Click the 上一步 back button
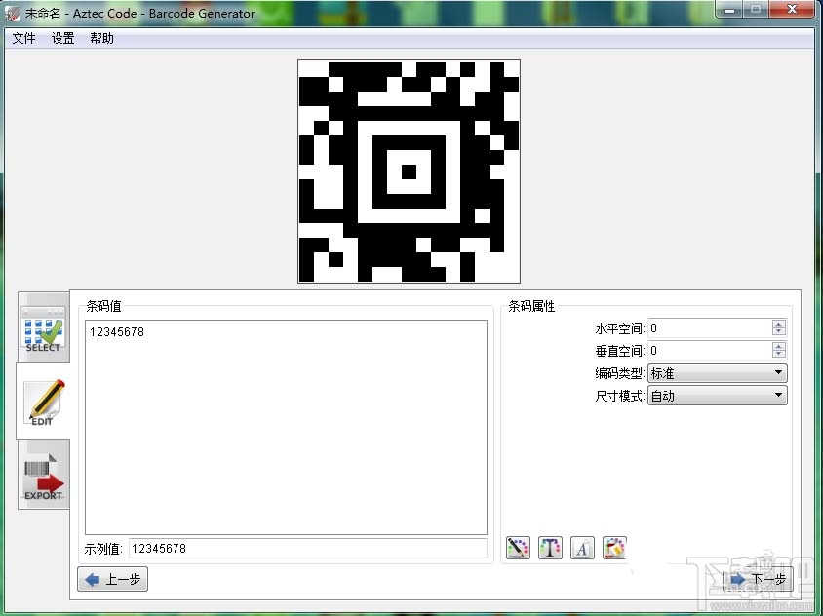823x616 pixels. 111,579
